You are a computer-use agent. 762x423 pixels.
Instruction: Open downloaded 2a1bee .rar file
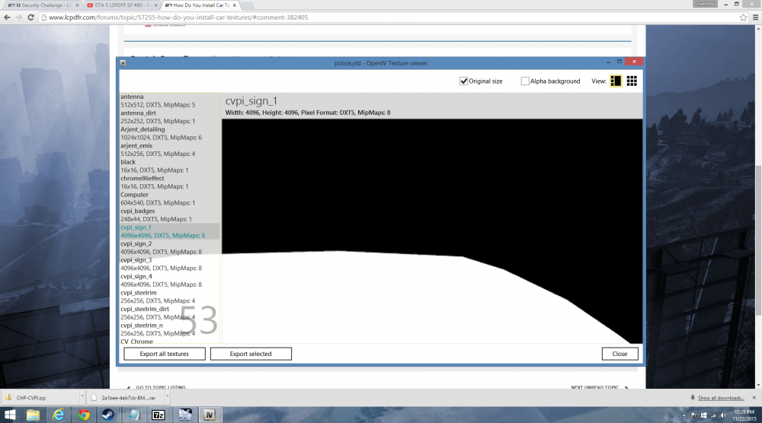click(x=126, y=398)
